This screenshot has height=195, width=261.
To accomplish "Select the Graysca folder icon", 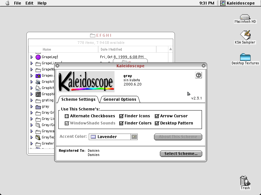I will [38, 132].
